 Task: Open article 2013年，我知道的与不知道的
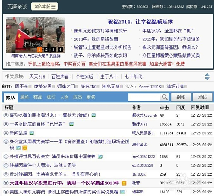click(171, 39)
